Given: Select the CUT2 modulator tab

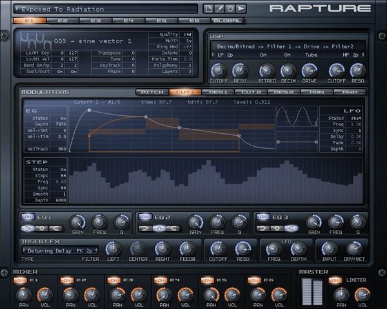Looking at the screenshot, I should tap(251, 92).
